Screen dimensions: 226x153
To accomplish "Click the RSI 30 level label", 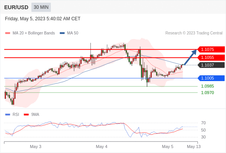I will tap(203, 137).
